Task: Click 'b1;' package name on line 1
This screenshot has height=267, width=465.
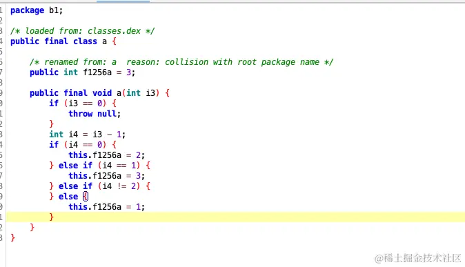Action: pos(56,10)
